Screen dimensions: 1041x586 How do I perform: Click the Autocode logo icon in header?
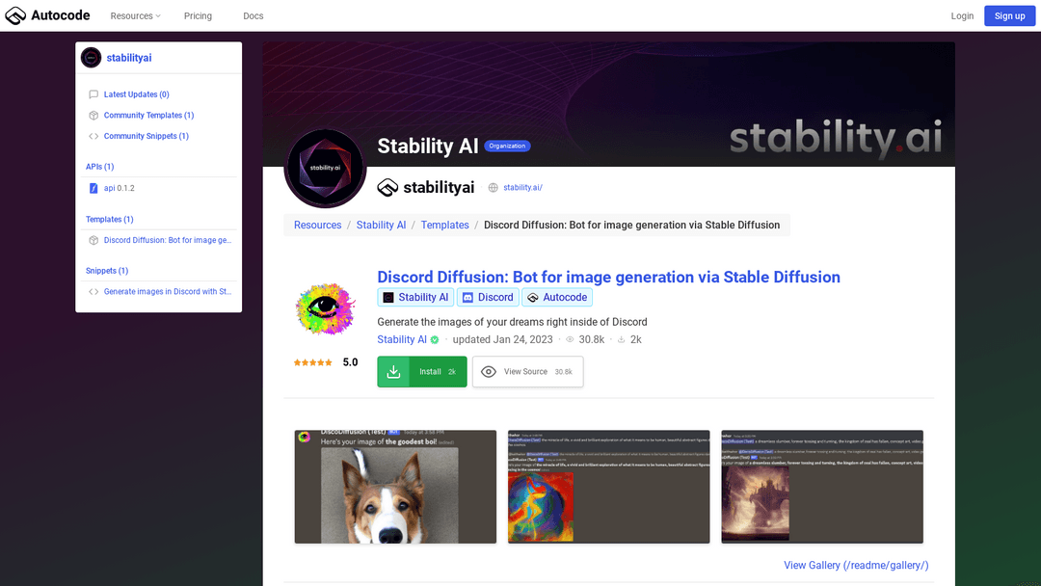15,15
